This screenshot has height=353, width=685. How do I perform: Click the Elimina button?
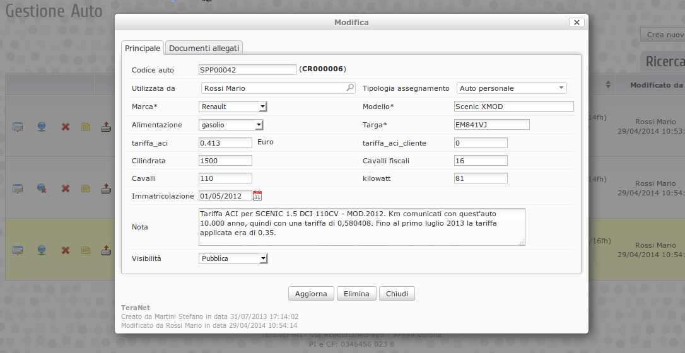pyautogui.click(x=356, y=294)
